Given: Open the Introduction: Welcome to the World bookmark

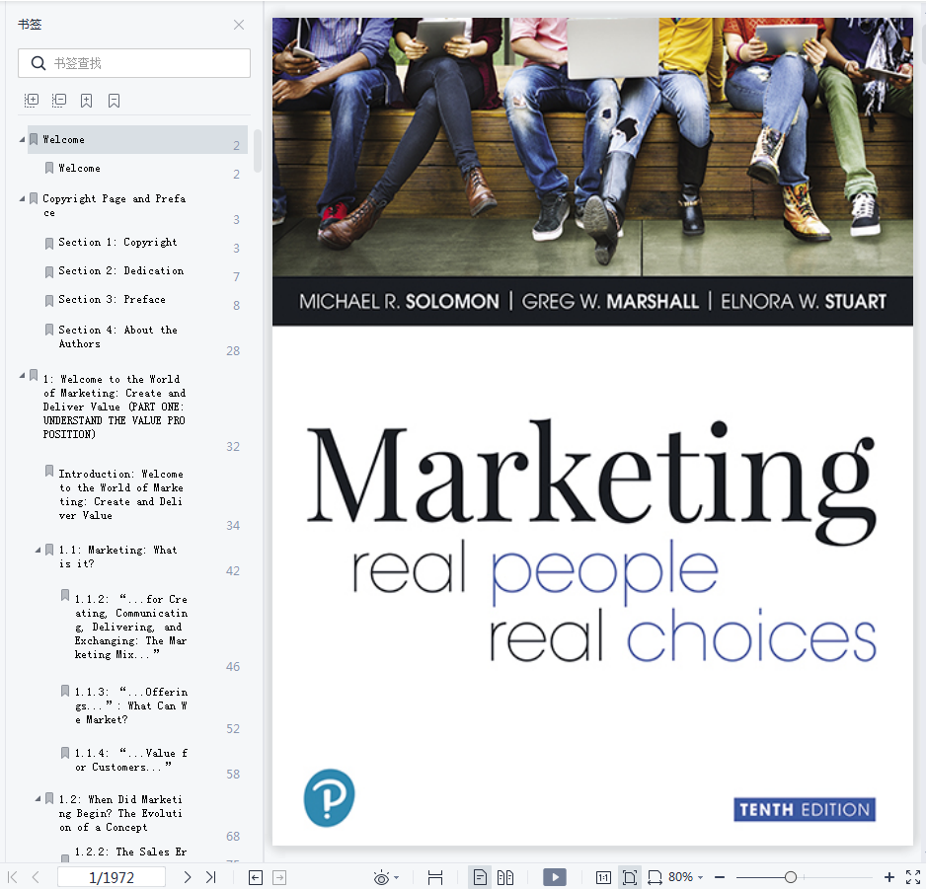Looking at the screenshot, I should (x=121, y=494).
